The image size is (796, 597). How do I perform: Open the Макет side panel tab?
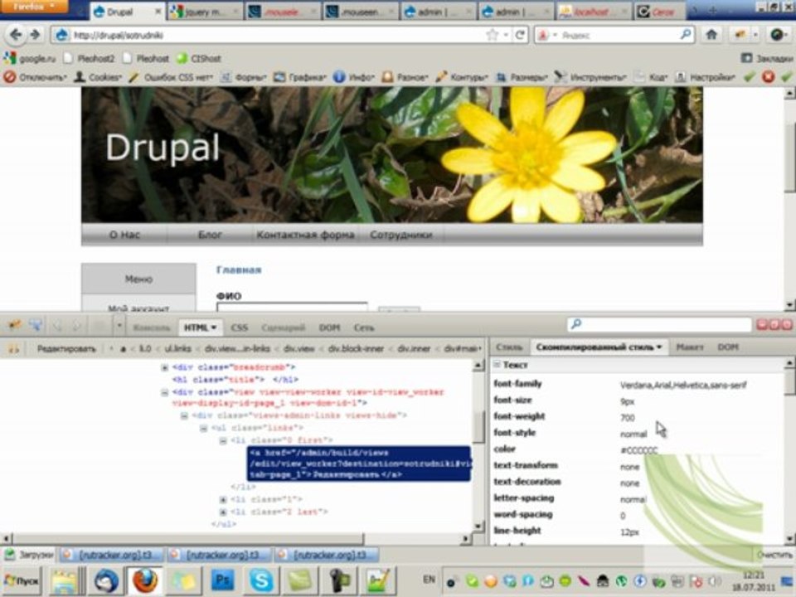pyautogui.click(x=689, y=347)
